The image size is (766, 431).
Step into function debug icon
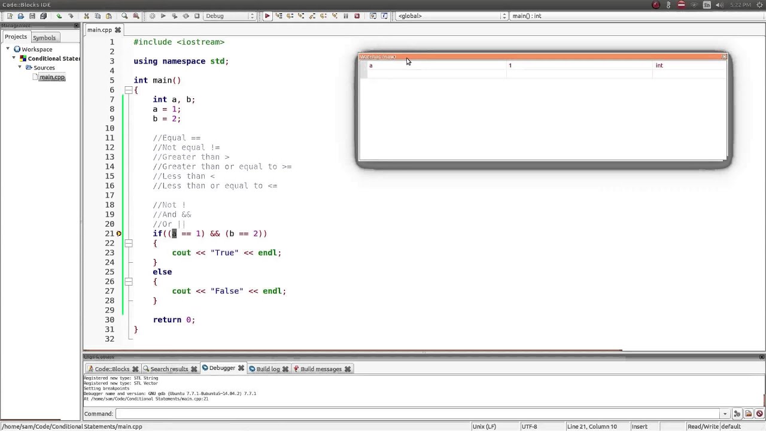point(301,16)
